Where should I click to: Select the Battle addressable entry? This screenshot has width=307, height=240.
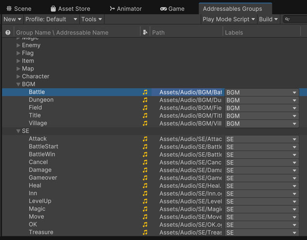[37, 92]
